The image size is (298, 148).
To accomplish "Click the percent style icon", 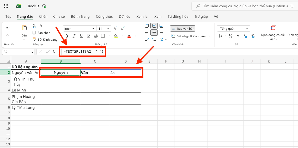I will 230,36.
